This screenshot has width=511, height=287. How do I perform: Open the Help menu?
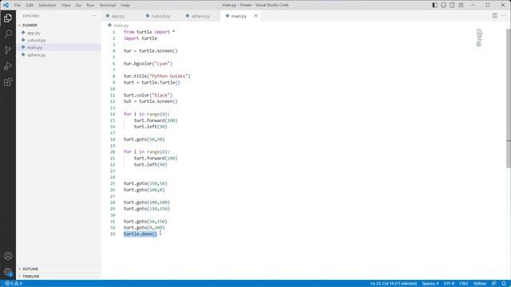coord(125,6)
